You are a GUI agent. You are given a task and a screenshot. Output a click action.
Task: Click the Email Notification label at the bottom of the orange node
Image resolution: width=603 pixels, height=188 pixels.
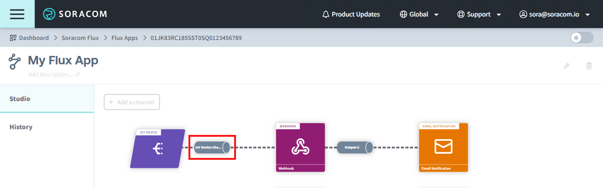pos(436,168)
